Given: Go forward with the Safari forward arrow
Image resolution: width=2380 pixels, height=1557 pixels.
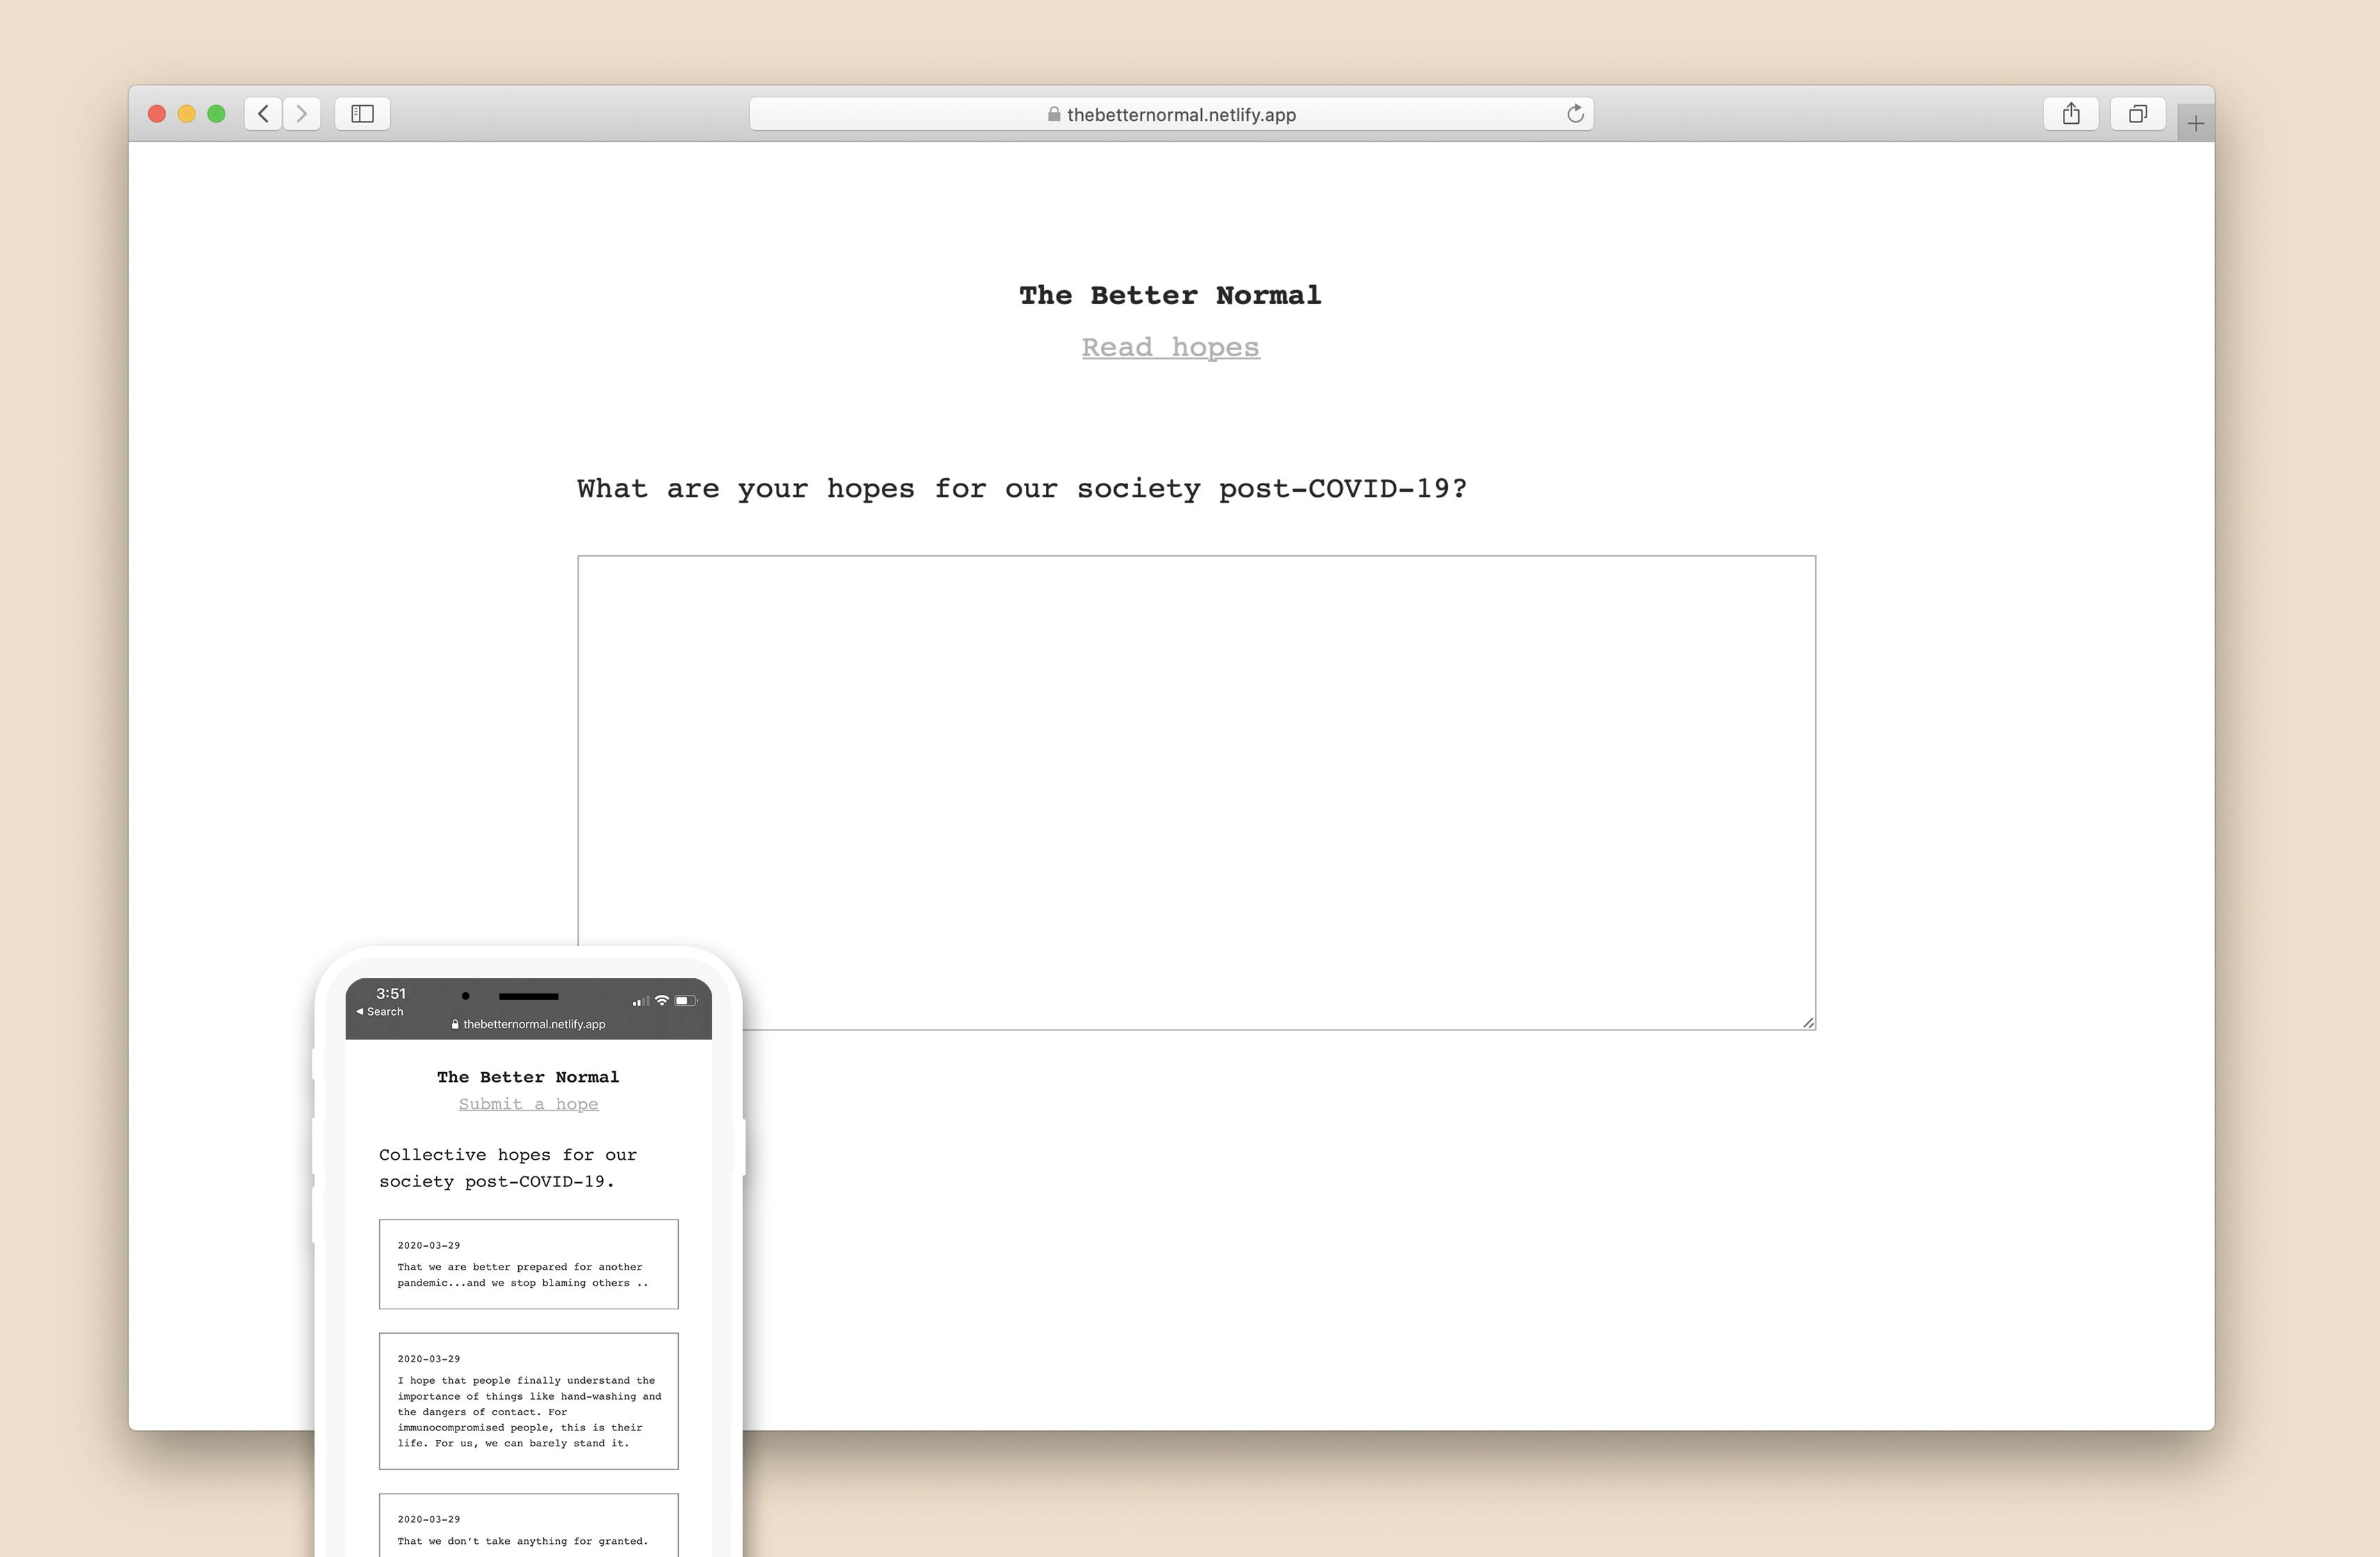Looking at the screenshot, I should tap(301, 114).
